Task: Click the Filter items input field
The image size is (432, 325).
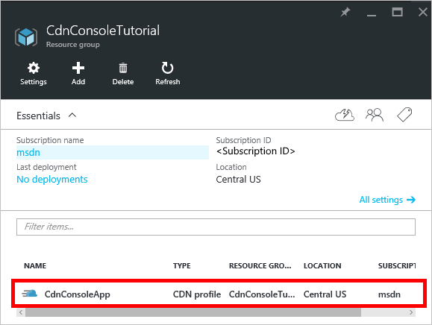Action: coord(216,227)
